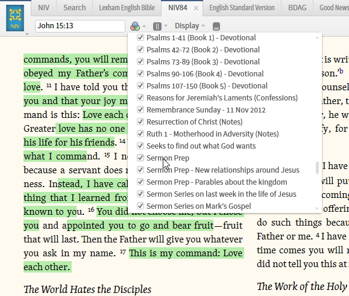
Task: Toggle Reasons for Jeremiah's Laments checkbox
Action: pyautogui.click(x=140, y=97)
